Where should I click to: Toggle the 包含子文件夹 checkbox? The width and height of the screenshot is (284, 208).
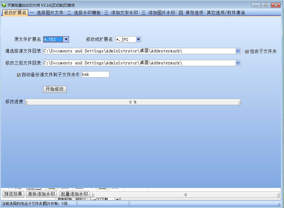(x=247, y=51)
